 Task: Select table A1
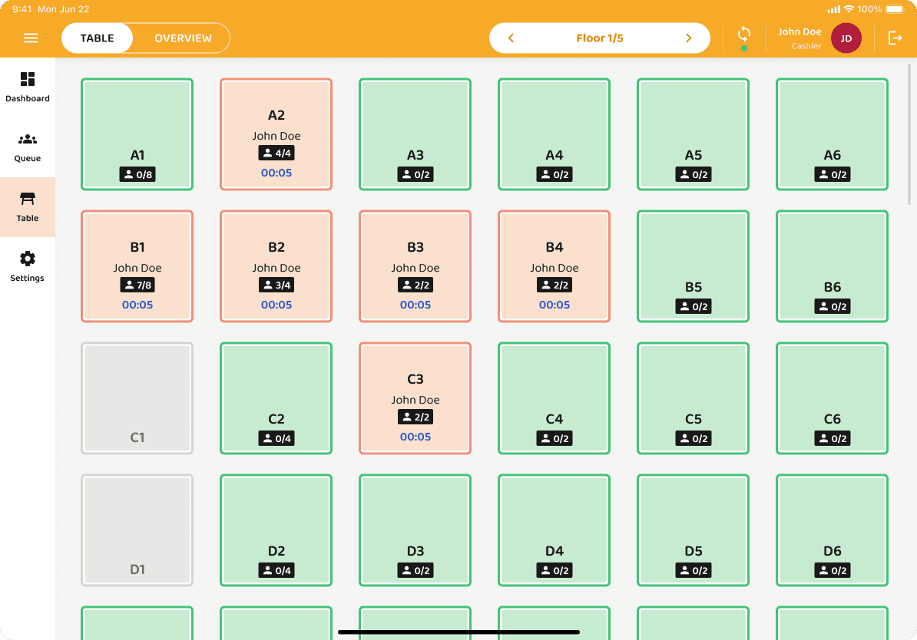click(137, 134)
